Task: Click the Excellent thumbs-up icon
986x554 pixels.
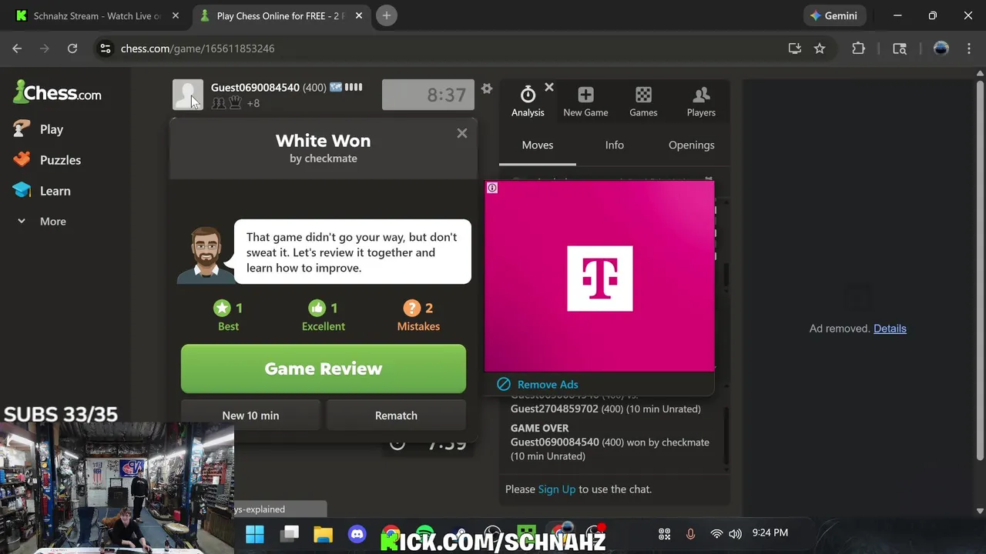Action: pyautogui.click(x=317, y=308)
